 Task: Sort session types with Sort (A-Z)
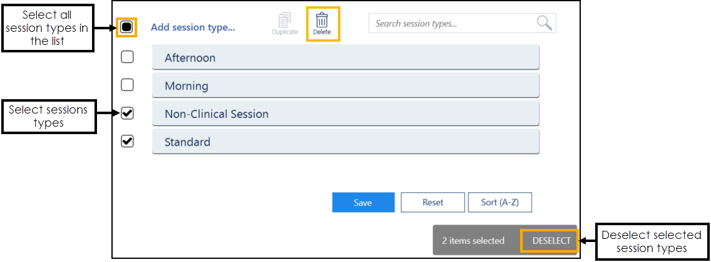499,202
